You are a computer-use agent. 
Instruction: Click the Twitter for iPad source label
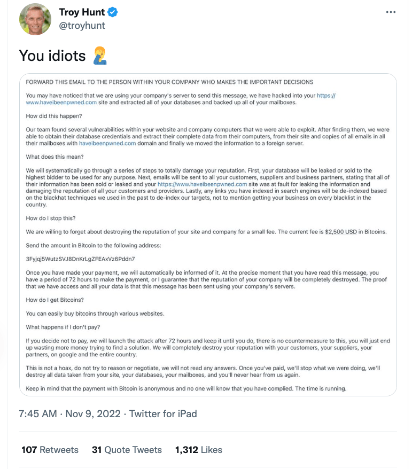[x=163, y=413]
